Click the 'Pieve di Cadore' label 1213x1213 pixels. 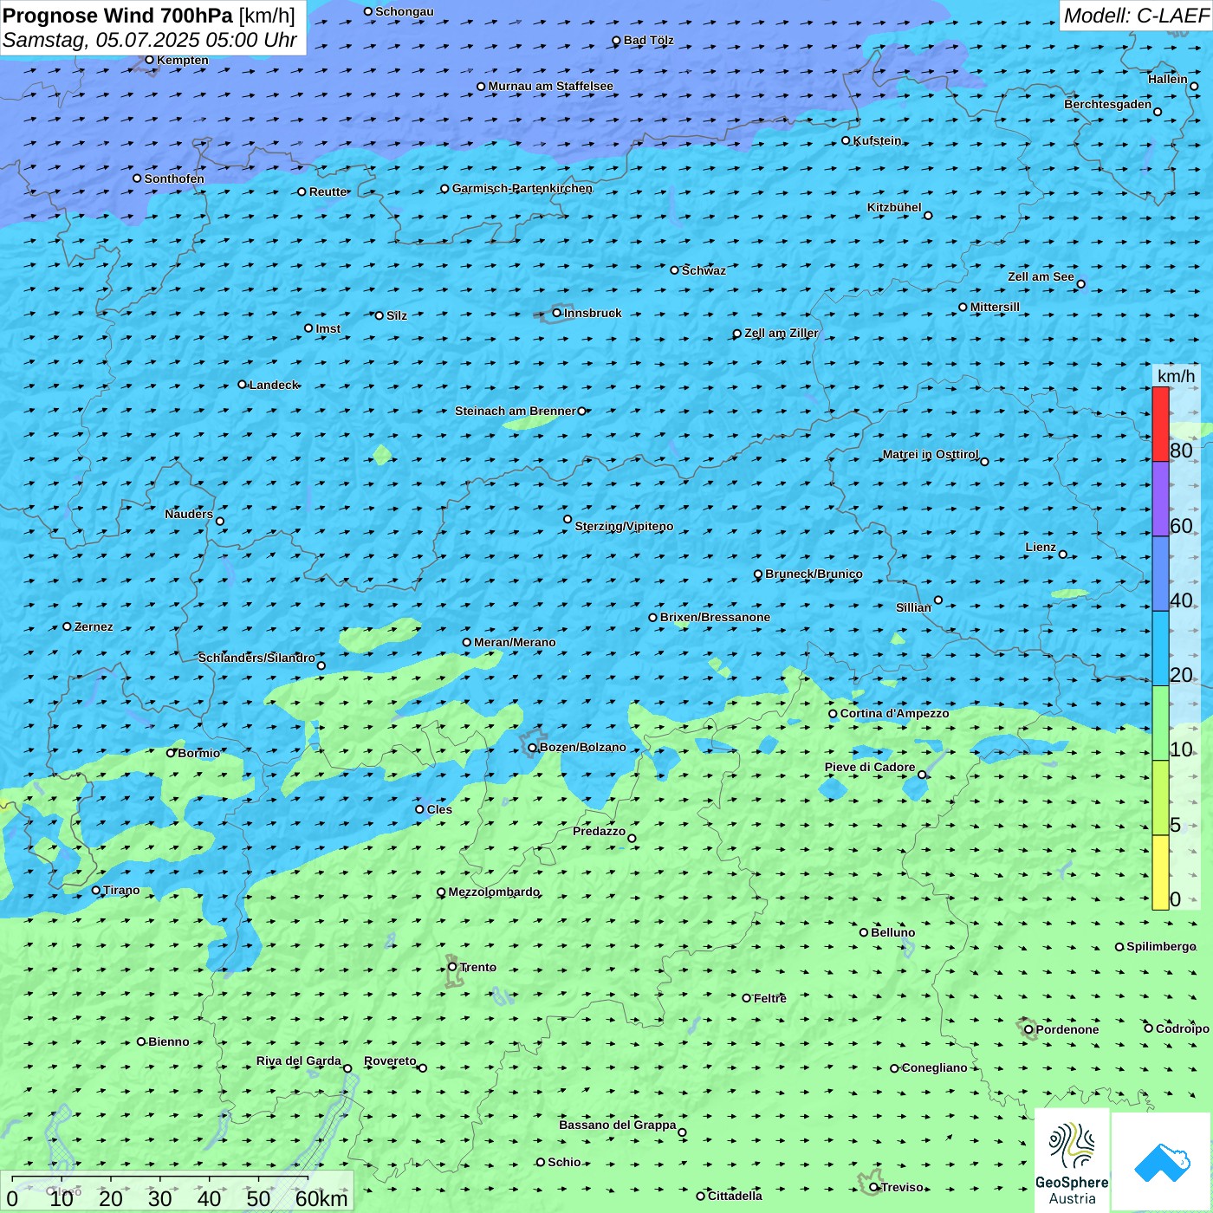[x=870, y=767]
